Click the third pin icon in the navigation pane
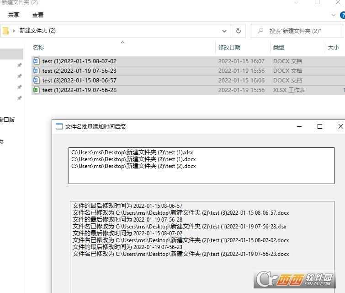Screen dimensions: 345x293 (x=20, y=87)
